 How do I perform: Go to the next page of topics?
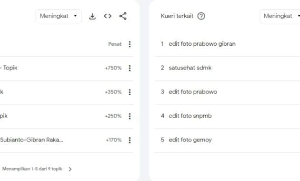click(70, 169)
